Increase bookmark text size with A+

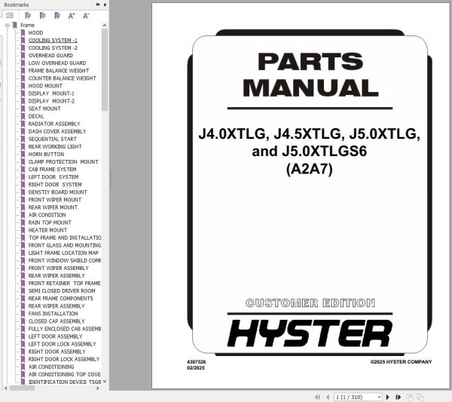click(72, 16)
